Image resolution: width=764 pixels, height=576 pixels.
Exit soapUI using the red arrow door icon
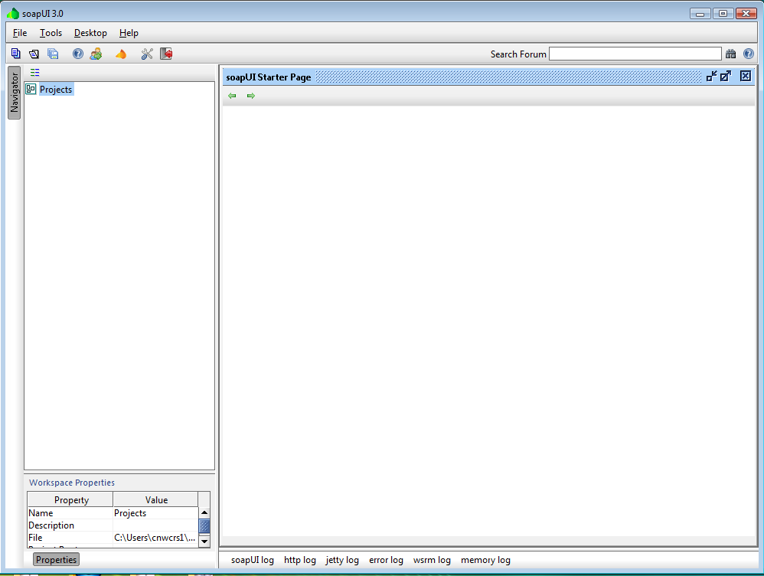(165, 54)
